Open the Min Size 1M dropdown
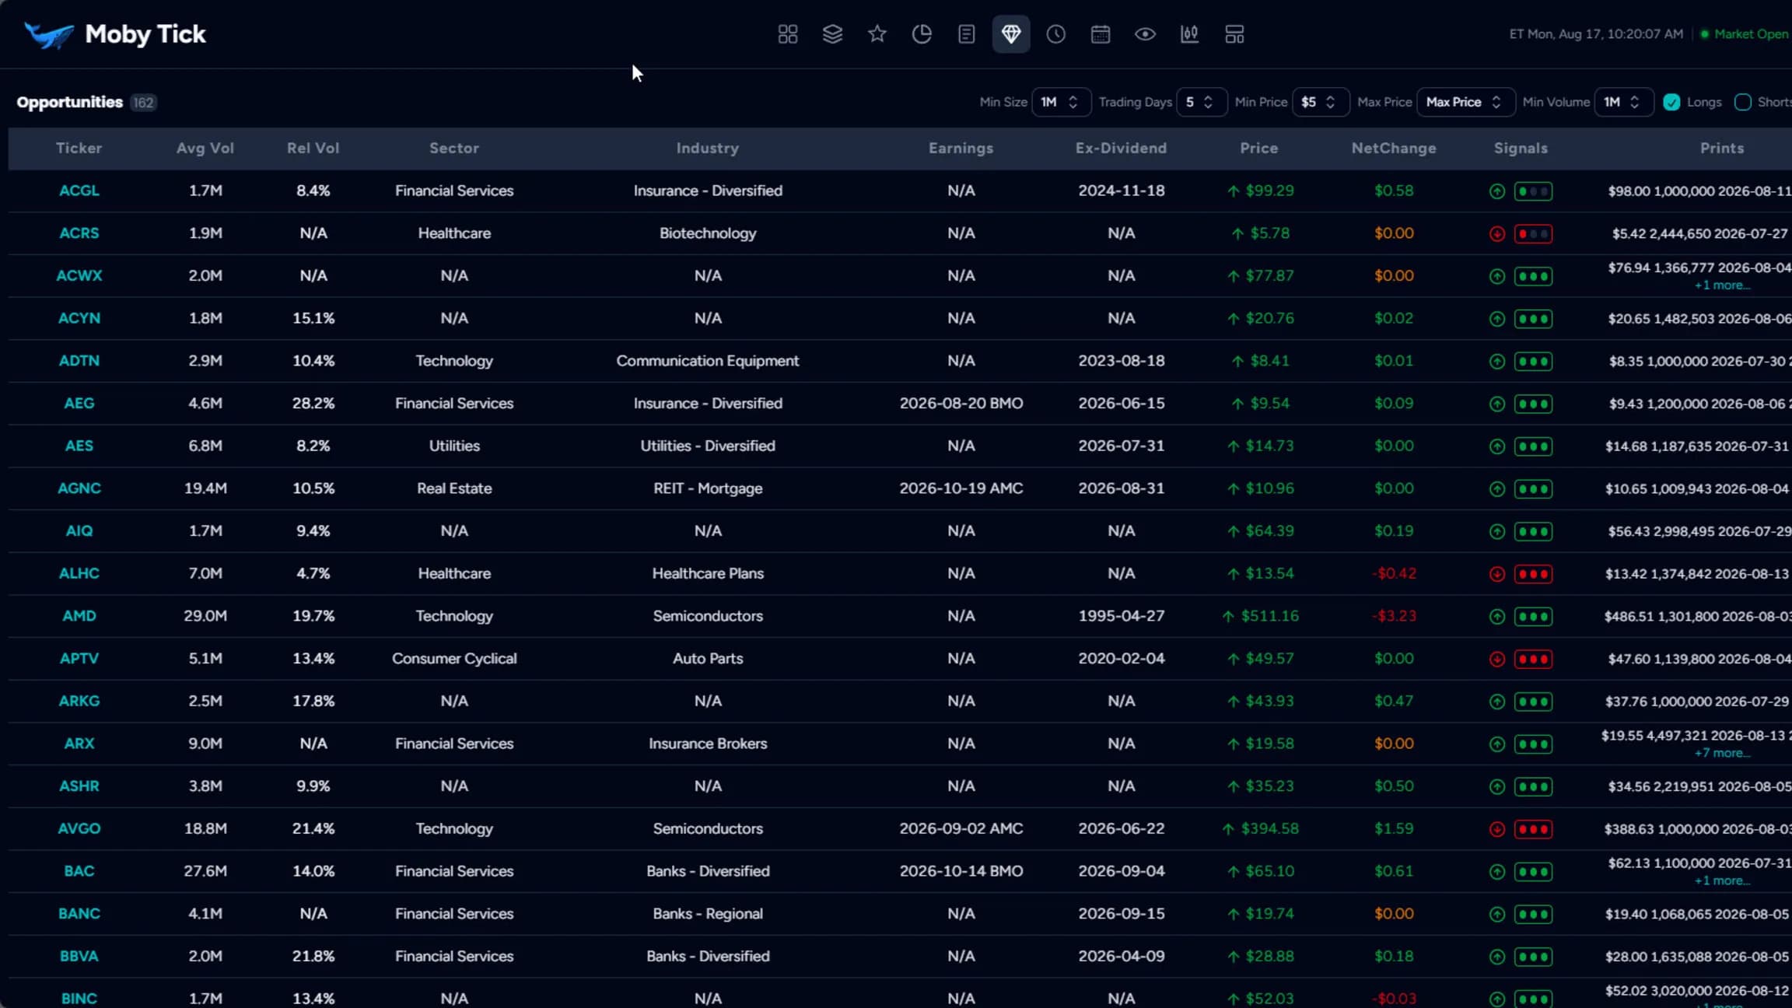The height and width of the screenshot is (1008, 1792). (x=1061, y=102)
